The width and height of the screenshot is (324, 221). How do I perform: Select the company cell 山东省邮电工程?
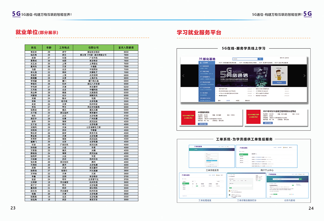pyautogui.click(x=94, y=127)
